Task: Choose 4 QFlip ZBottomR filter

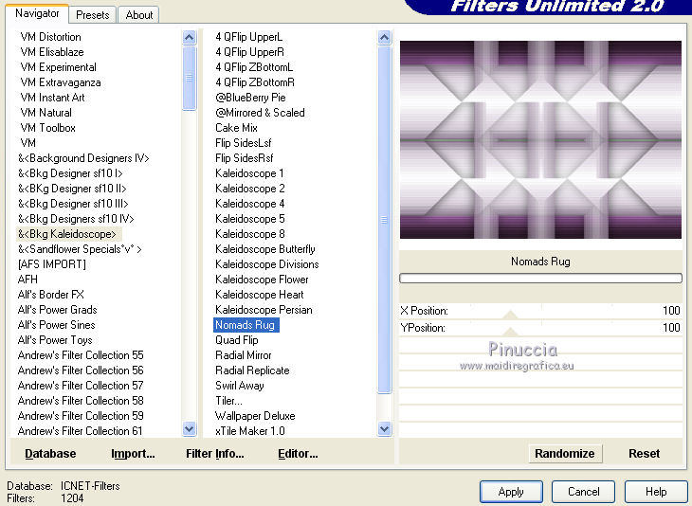Action: pyautogui.click(x=255, y=82)
